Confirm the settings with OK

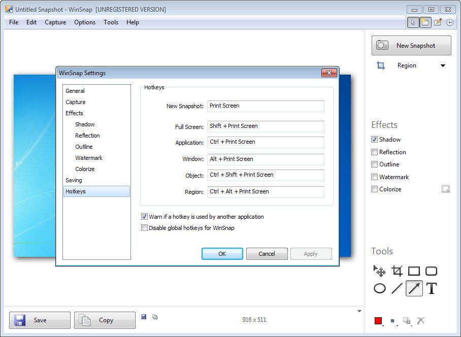point(222,254)
